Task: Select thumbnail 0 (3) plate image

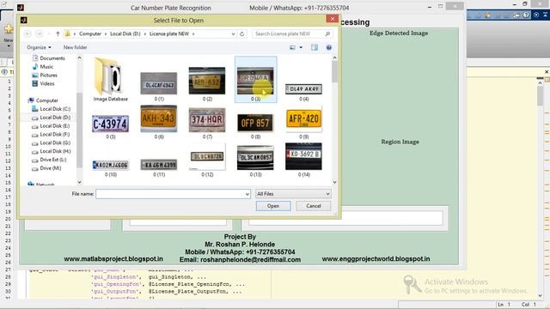Action: [x=255, y=80]
